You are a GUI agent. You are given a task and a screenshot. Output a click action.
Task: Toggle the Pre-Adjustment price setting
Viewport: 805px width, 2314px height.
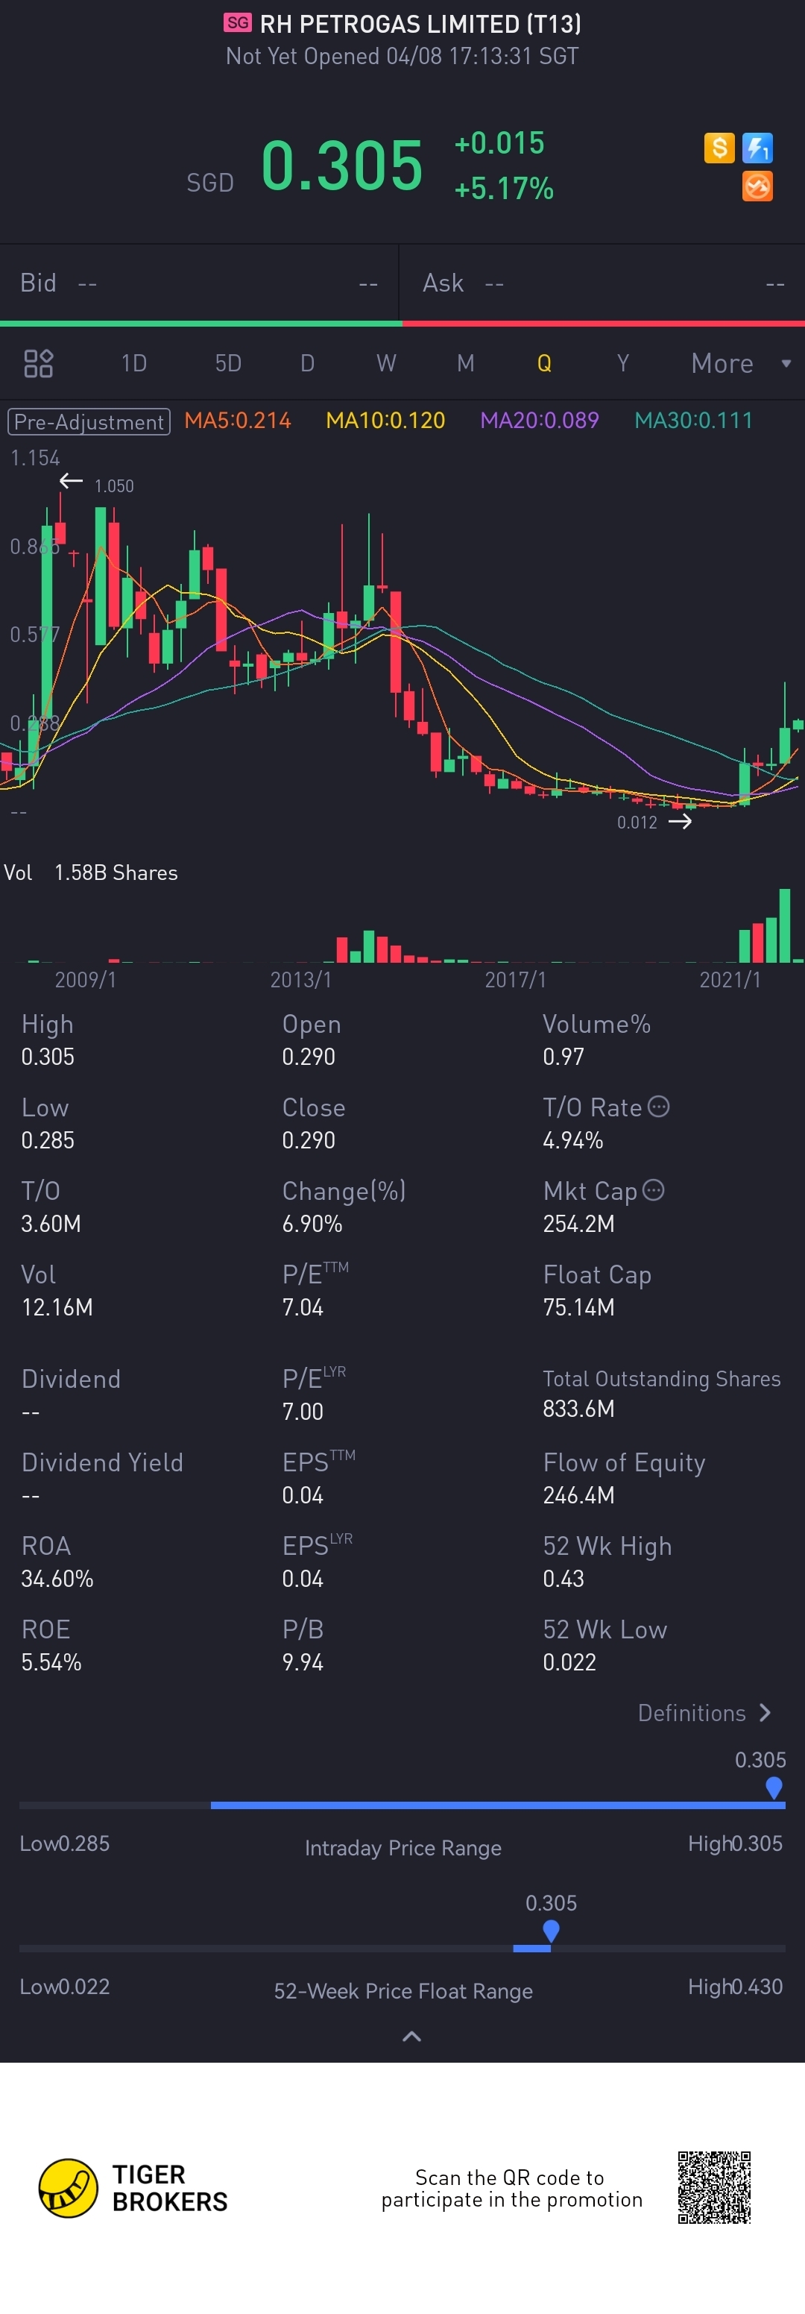point(89,421)
